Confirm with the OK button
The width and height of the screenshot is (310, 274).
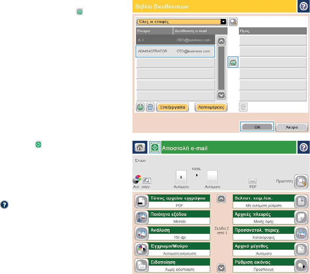pos(257,127)
